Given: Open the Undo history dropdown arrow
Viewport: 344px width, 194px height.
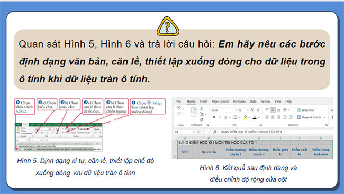Looking at the screenshot, I should (183, 108).
